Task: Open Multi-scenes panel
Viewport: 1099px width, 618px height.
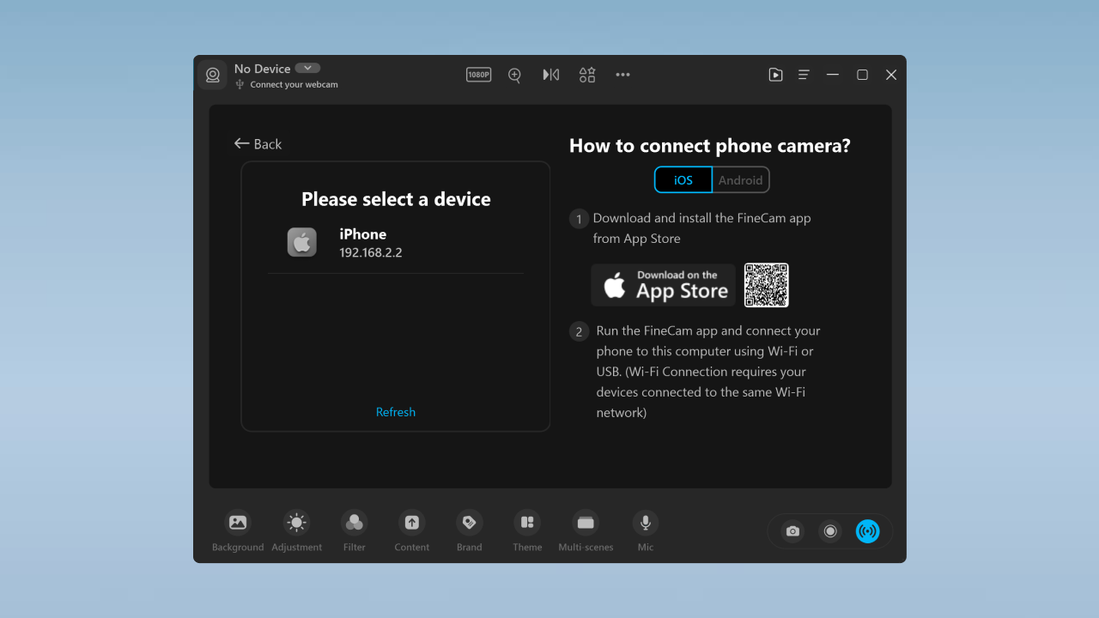Action: click(586, 523)
